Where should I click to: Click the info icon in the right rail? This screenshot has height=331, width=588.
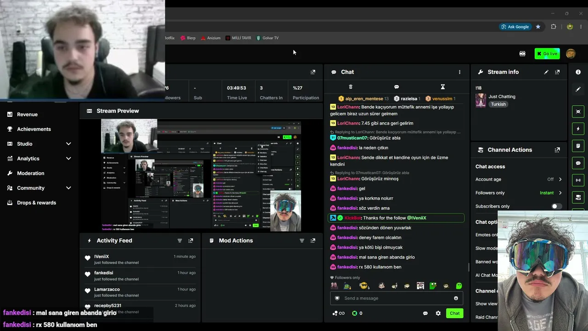coord(578,72)
